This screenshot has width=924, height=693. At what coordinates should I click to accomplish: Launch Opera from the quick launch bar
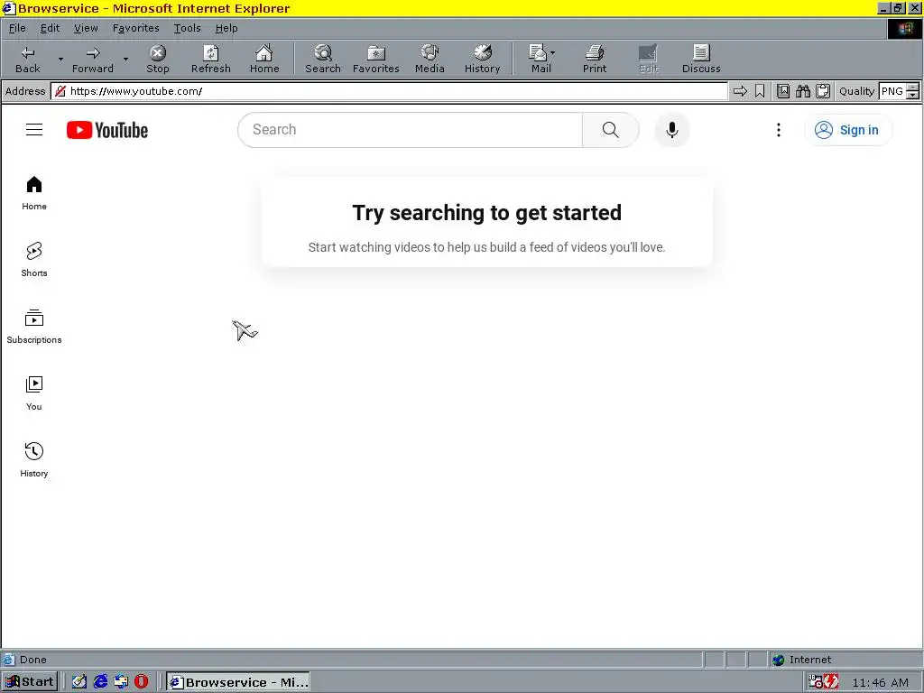pyautogui.click(x=142, y=682)
